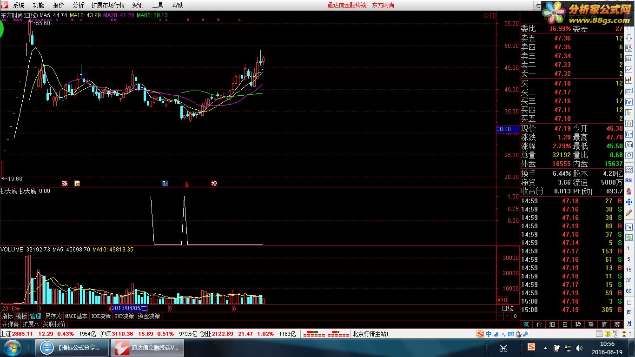This screenshot has height=357, width=635.
Task: Open the 资讯 menu
Action: coord(138,5)
